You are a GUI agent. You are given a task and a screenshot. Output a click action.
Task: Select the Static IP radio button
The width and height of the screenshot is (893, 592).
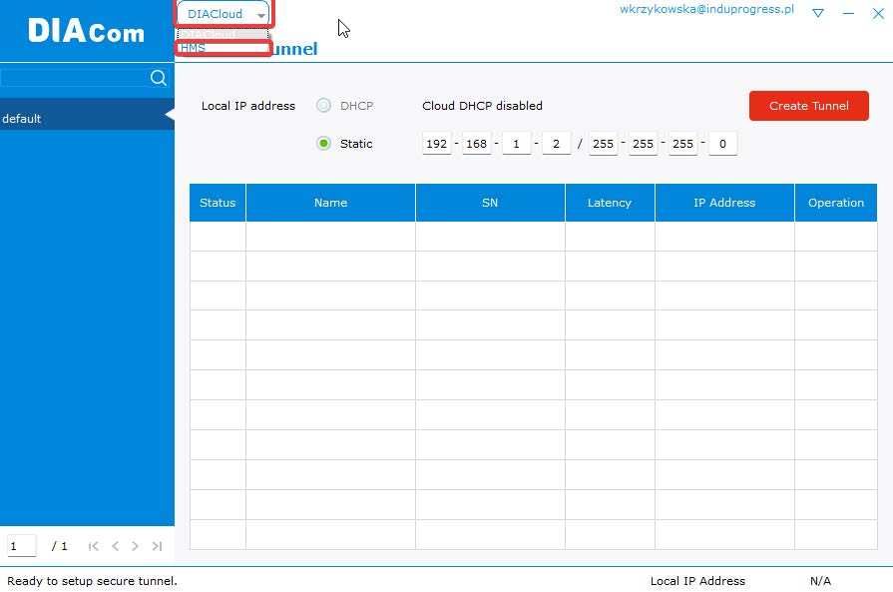(323, 144)
